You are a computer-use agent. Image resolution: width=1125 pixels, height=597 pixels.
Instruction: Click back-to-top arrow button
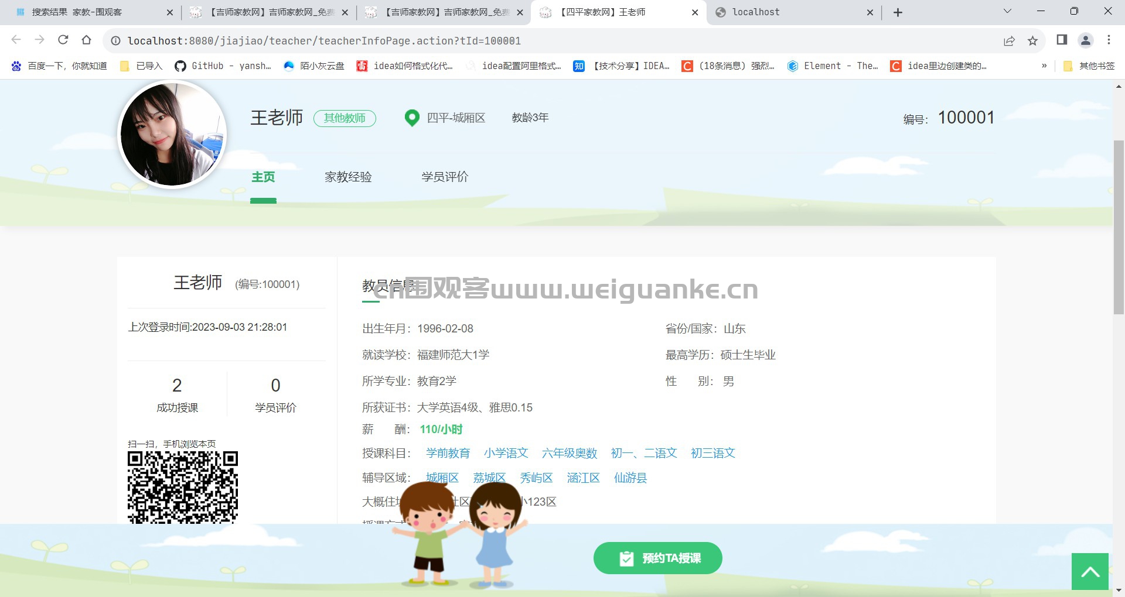(x=1090, y=572)
